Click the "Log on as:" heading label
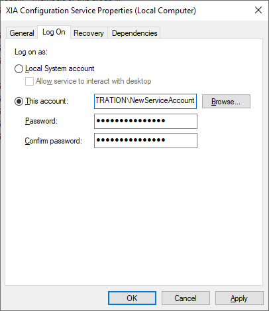Screen dimensions: 269x311 [31, 52]
